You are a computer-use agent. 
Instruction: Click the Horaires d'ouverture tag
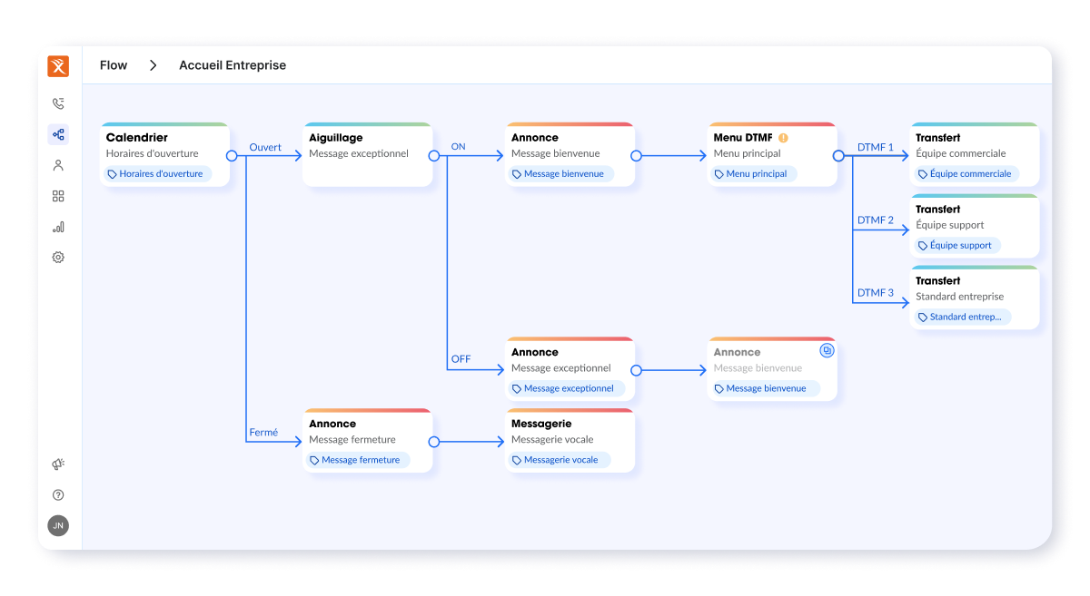[x=155, y=174]
